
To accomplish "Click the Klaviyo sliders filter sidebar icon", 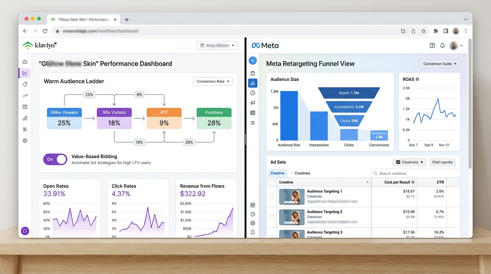I will coord(25,130).
